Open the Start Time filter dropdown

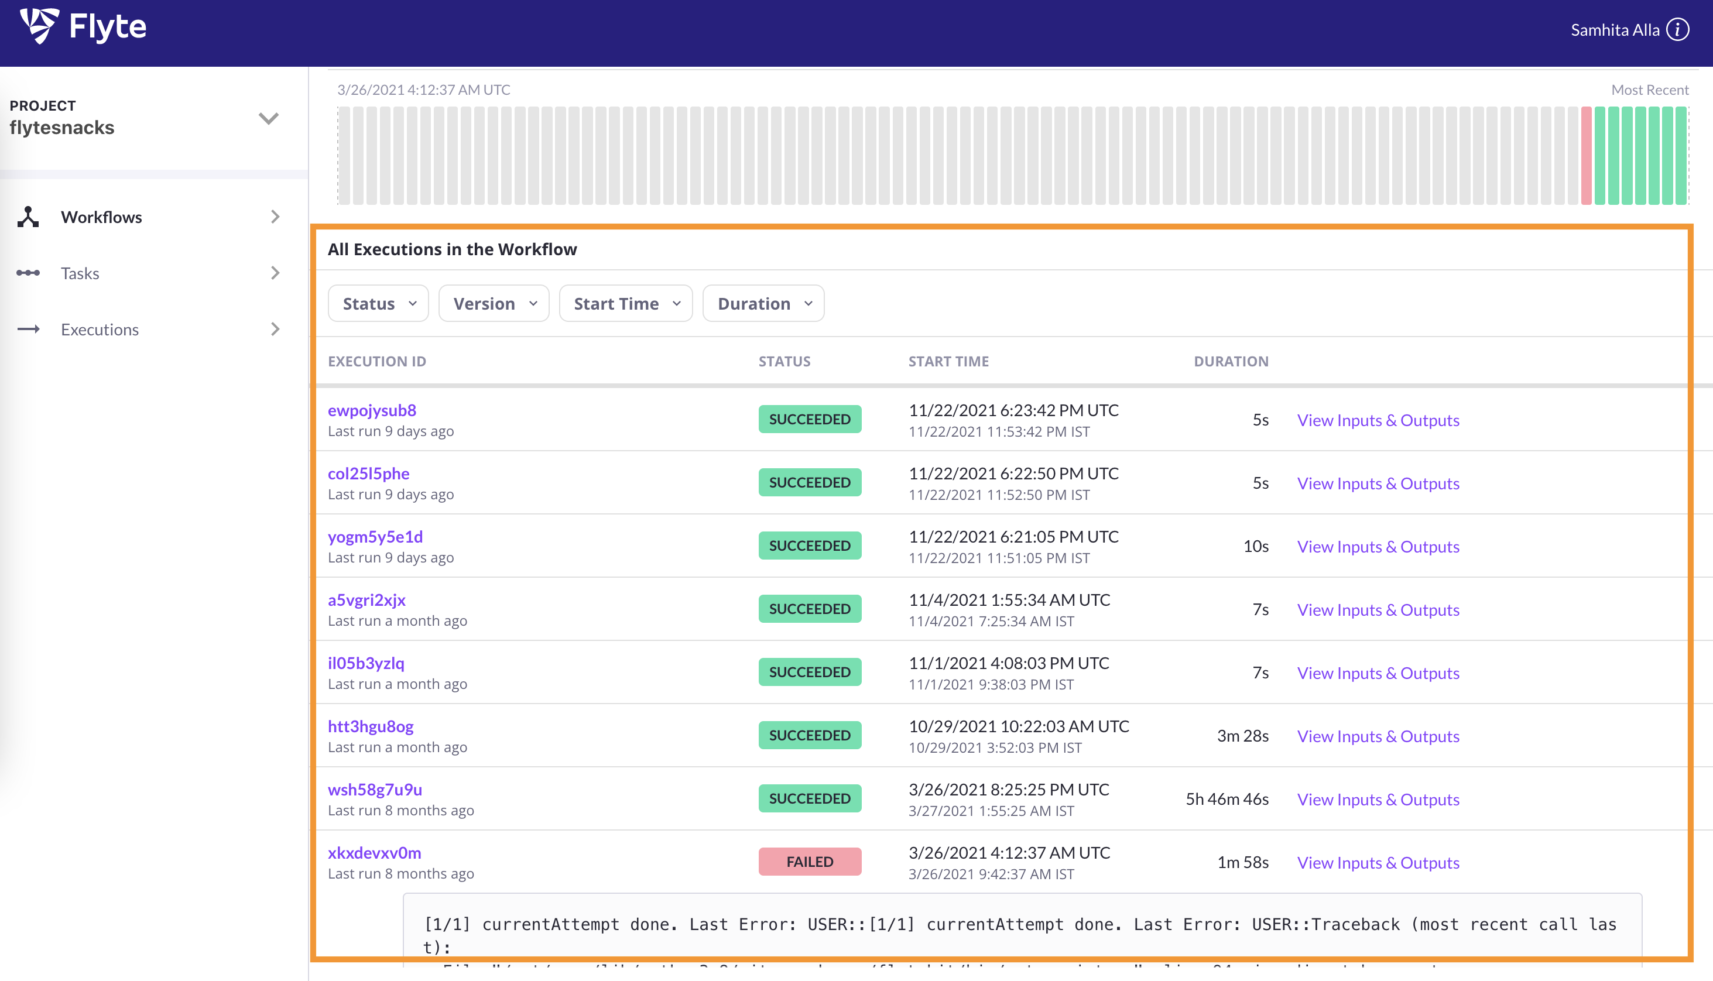pos(625,304)
